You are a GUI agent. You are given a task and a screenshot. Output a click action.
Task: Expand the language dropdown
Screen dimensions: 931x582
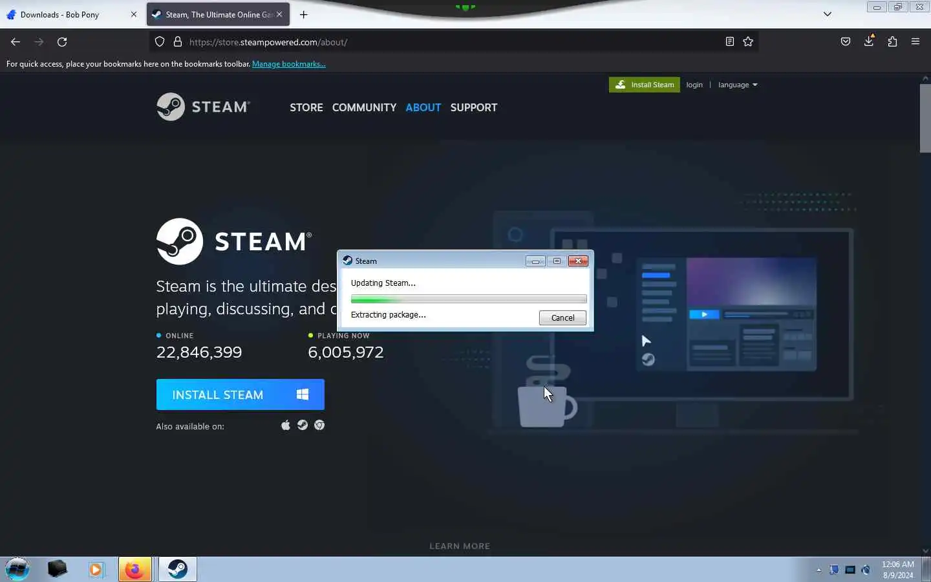point(738,85)
